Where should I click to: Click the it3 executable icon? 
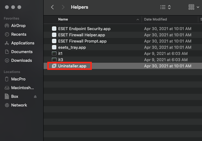click(54, 60)
